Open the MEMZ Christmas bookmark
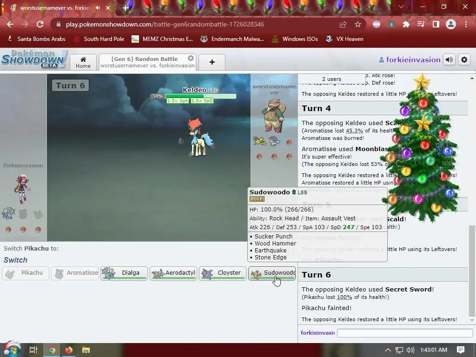 162,39
